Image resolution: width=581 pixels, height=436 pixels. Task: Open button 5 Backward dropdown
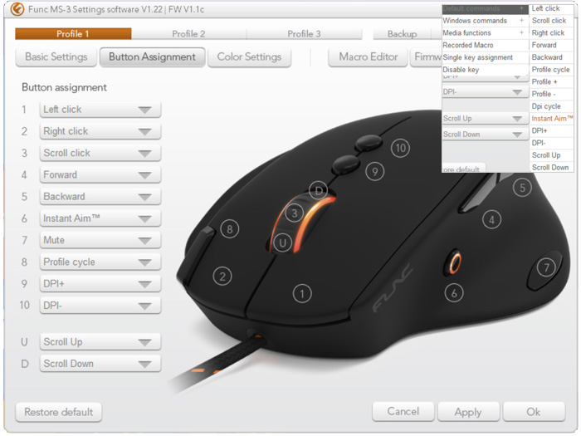tap(100, 197)
